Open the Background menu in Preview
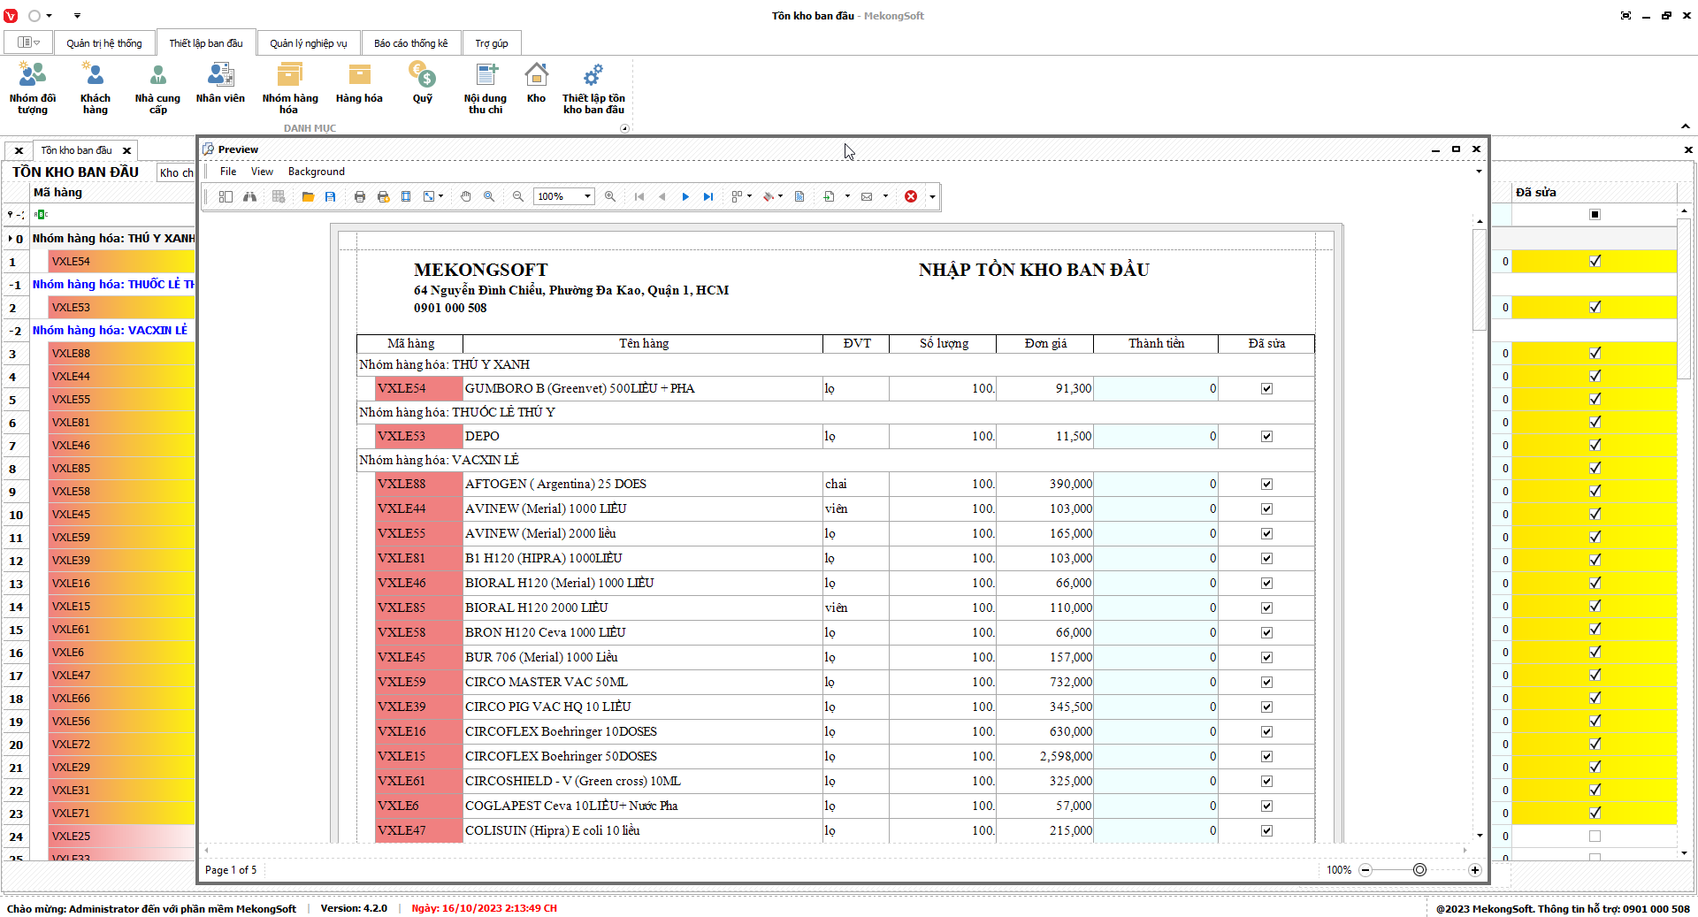1698x917 pixels. pos(316,172)
